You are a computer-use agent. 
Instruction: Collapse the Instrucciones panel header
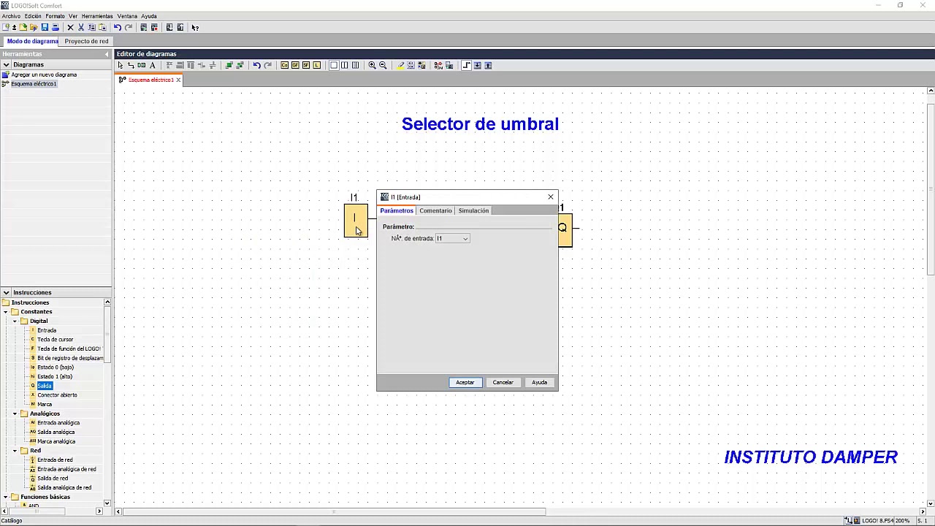(6, 292)
